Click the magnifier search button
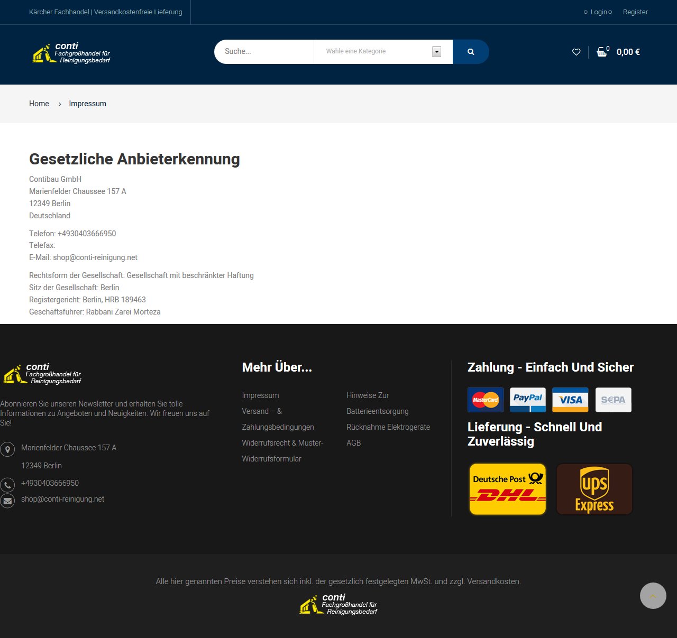This screenshot has height=638, width=677. [x=471, y=52]
